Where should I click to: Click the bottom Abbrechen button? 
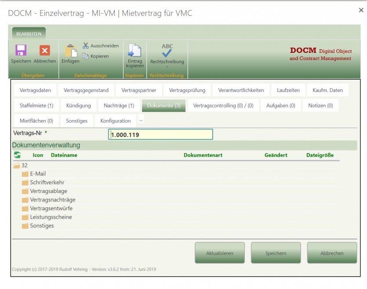coord(332,253)
